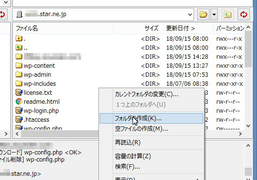Click wp-admin folder name
257x180 pixels.
(37, 75)
